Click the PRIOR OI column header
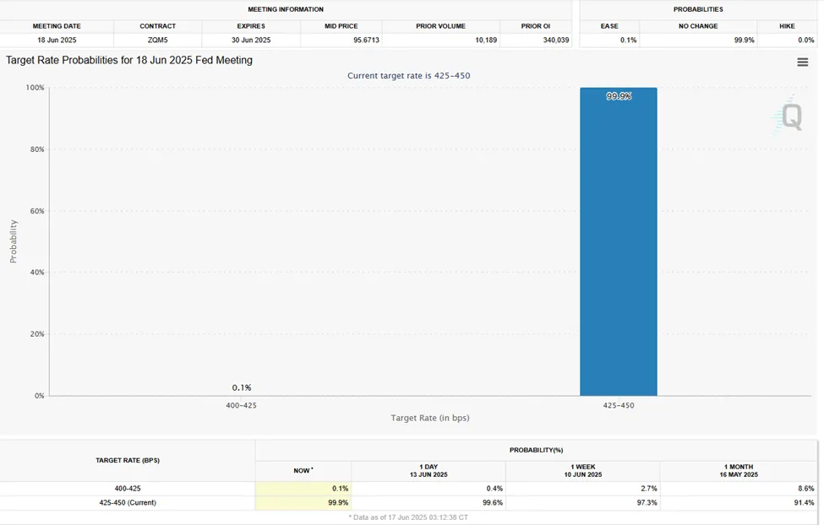This screenshot has width=824, height=525. (x=536, y=26)
